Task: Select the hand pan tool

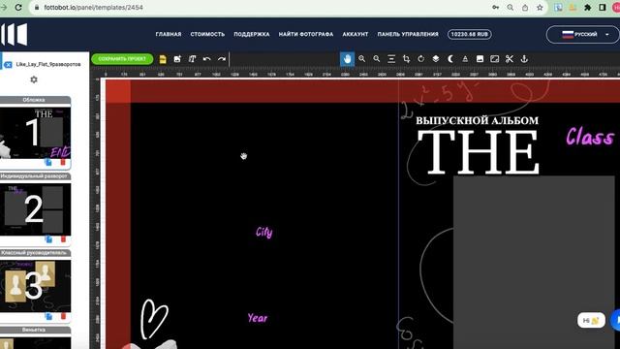Action: (x=347, y=59)
